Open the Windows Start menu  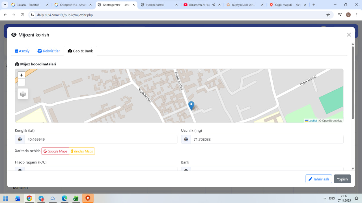(x=6, y=198)
